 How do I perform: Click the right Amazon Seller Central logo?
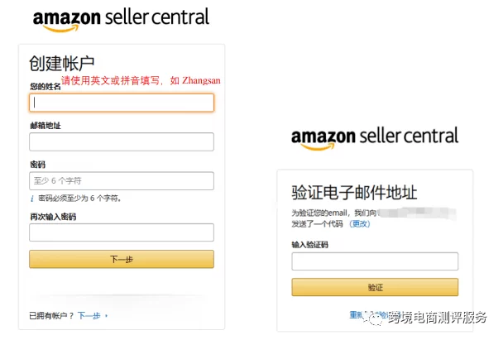[x=375, y=138]
